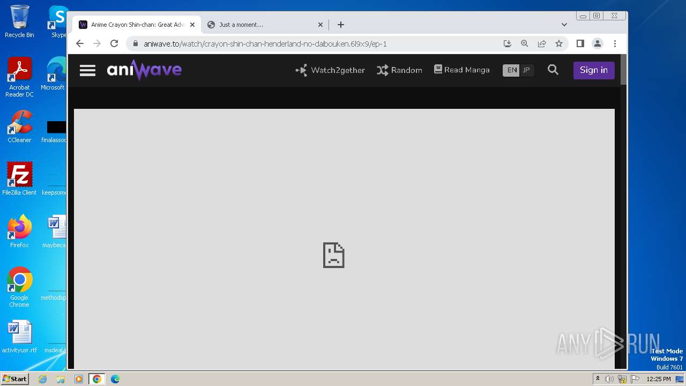
Task: Open the Recycle Bin desktop icon
Action: coord(19,22)
